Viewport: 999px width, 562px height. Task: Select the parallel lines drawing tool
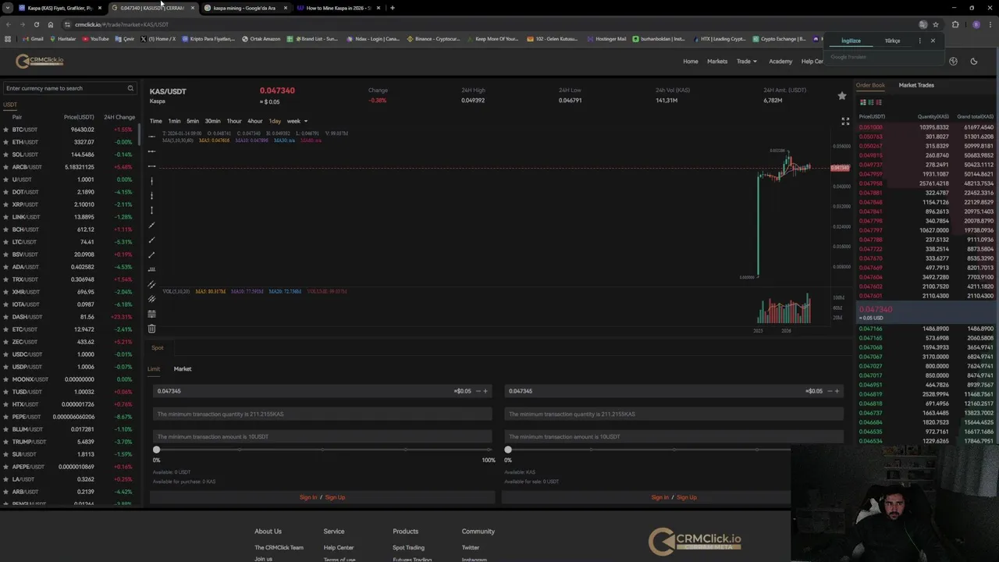pyautogui.click(x=151, y=284)
